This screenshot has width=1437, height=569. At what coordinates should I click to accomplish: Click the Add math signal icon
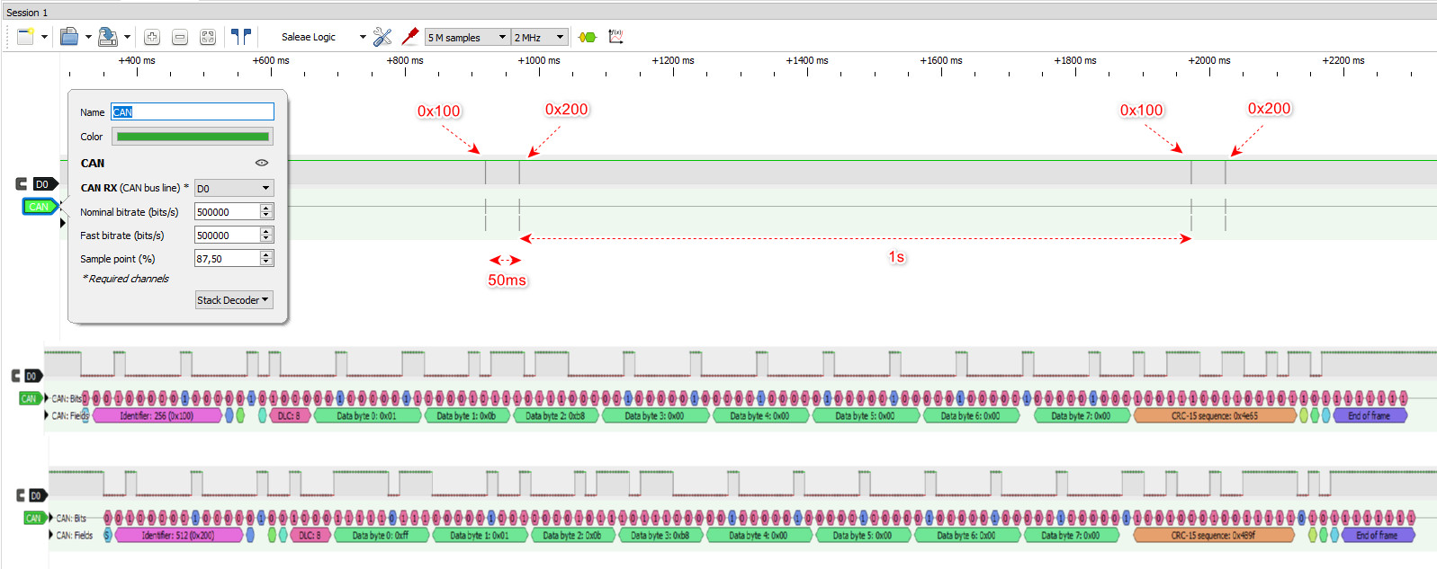tap(615, 37)
